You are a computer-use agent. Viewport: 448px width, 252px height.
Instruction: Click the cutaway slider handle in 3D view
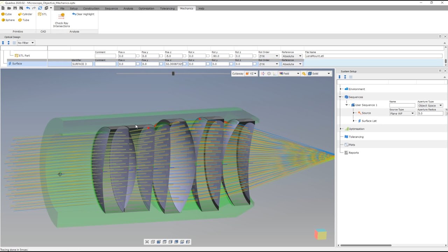[173, 73]
